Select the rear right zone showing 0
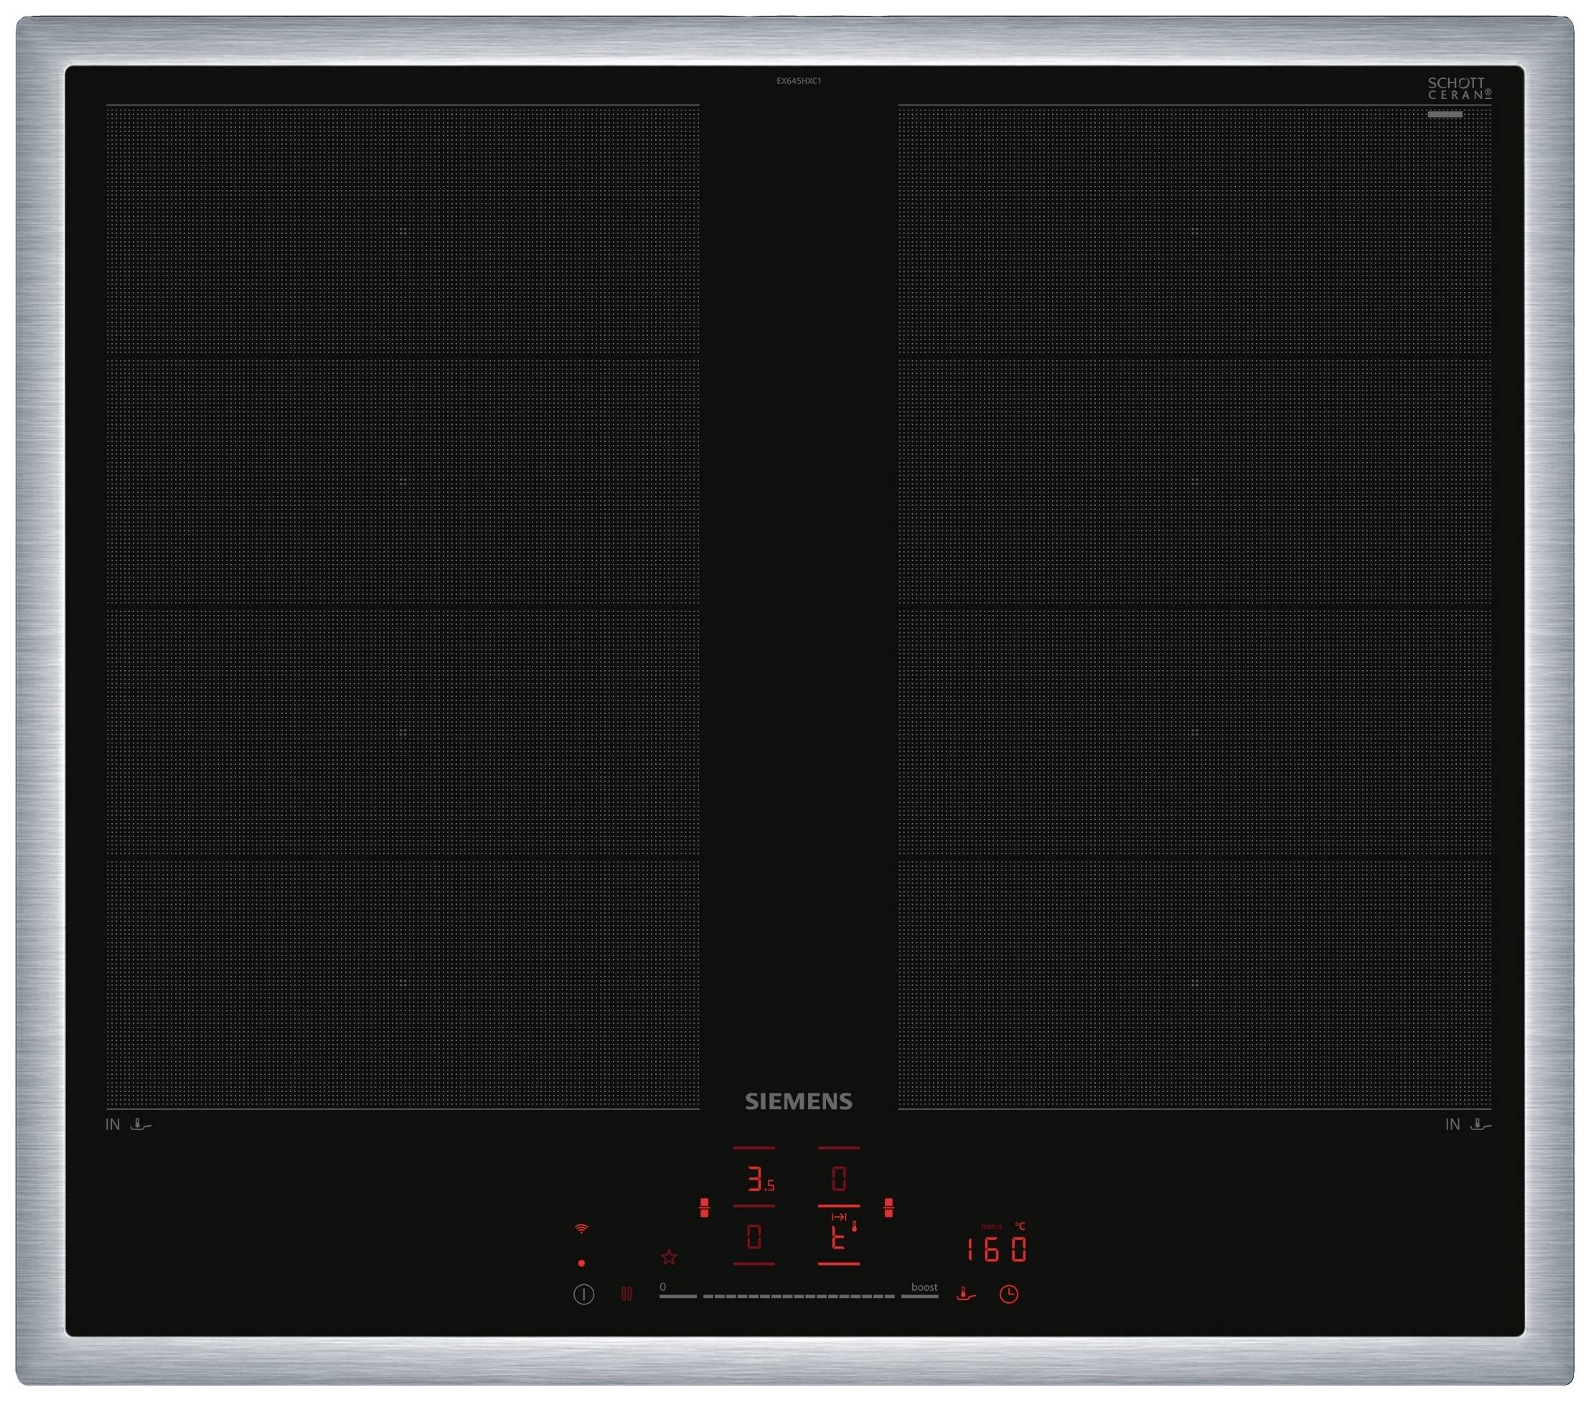The image size is (1591, 1402). click(838, 1180)
